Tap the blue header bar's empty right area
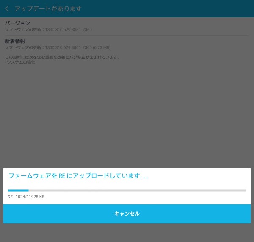Screen dimensions: 254x242 190,9
